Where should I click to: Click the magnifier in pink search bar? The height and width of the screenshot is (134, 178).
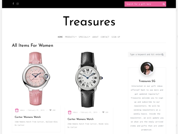click(164, 4)
